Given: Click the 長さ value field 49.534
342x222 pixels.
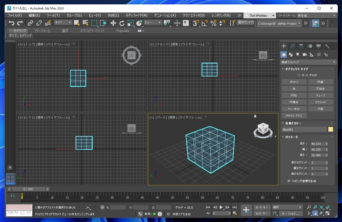Looking at the screenshot, I should click(x=318, y=144).
